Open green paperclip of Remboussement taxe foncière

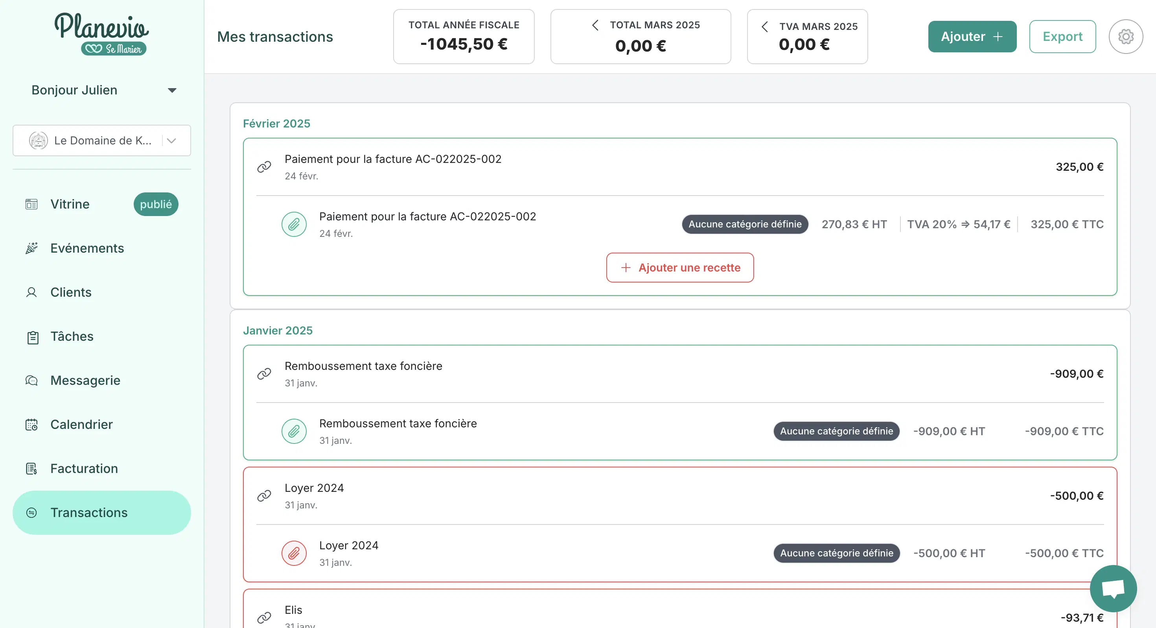pyautogui.click(x=294, y=431)
